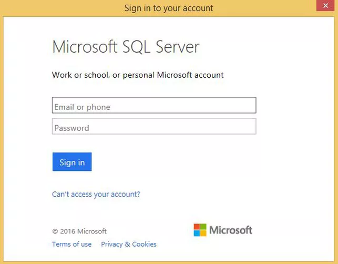This screenshot has width=338, height=264.
Task: Click the word "Cookies" in the footer link
Action: click(144, 244)
